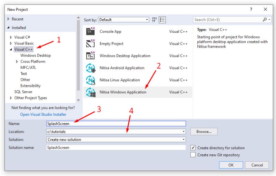Select Empty Project template name
The width and height of the screenshot is (276, 176).
[x=111, y=43]
